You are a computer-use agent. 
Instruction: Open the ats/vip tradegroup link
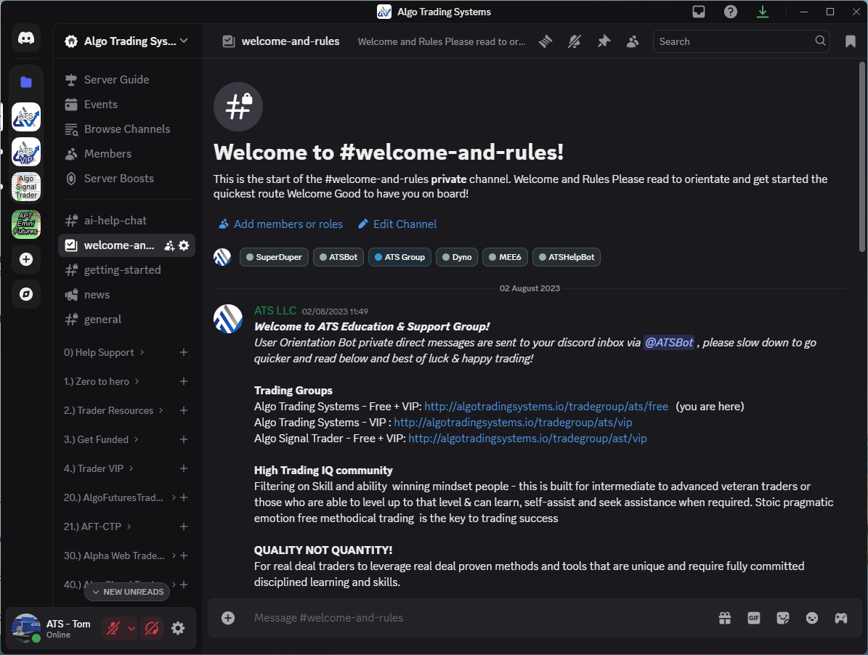click(x=513, y=423)
